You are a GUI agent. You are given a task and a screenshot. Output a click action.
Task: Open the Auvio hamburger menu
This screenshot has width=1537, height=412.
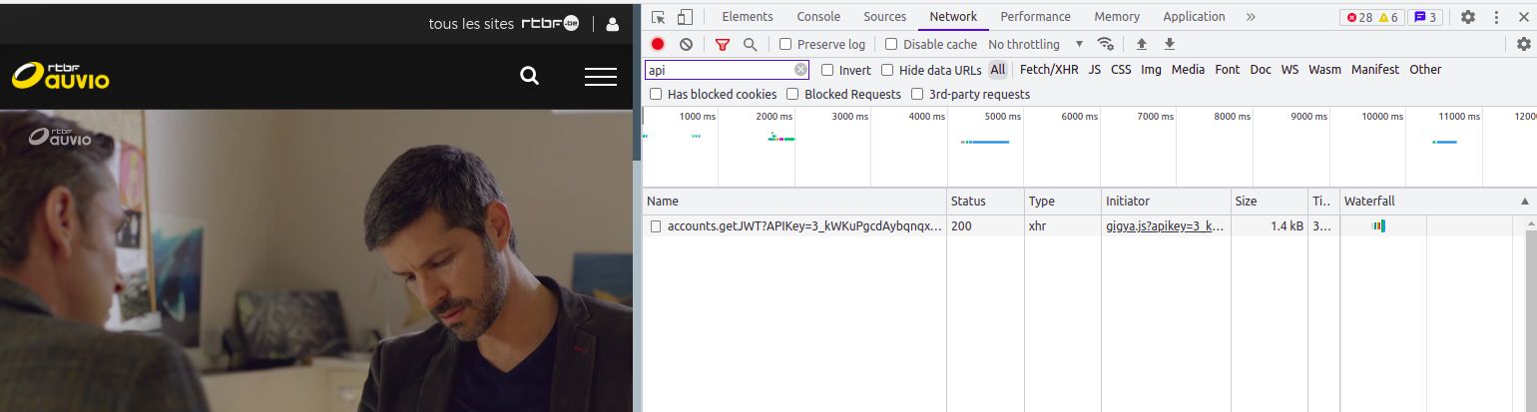pos(600,77)
